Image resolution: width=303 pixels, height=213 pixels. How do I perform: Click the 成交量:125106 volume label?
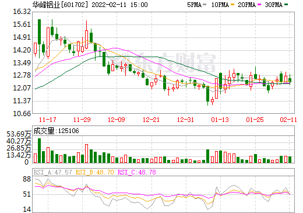(56, 131)
